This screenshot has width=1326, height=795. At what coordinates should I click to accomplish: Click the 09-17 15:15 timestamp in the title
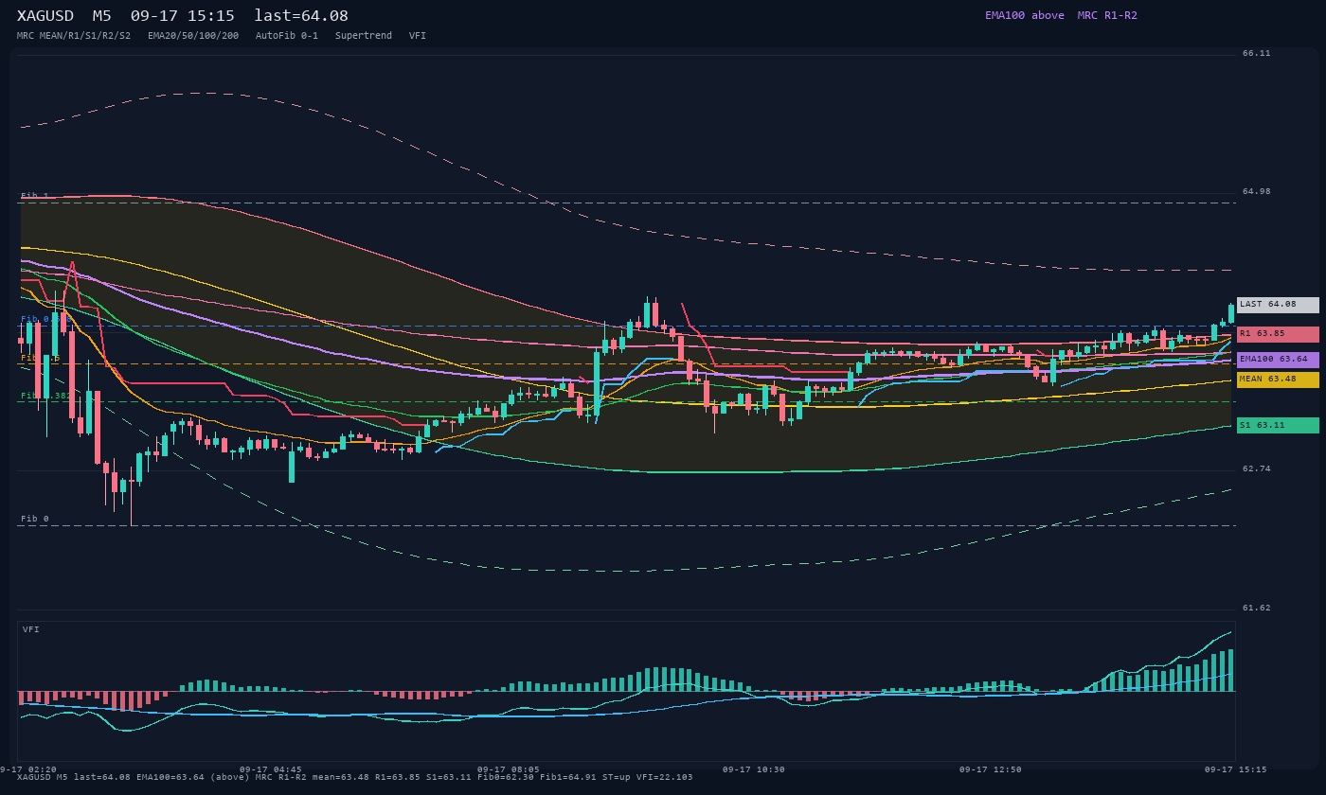183,16
